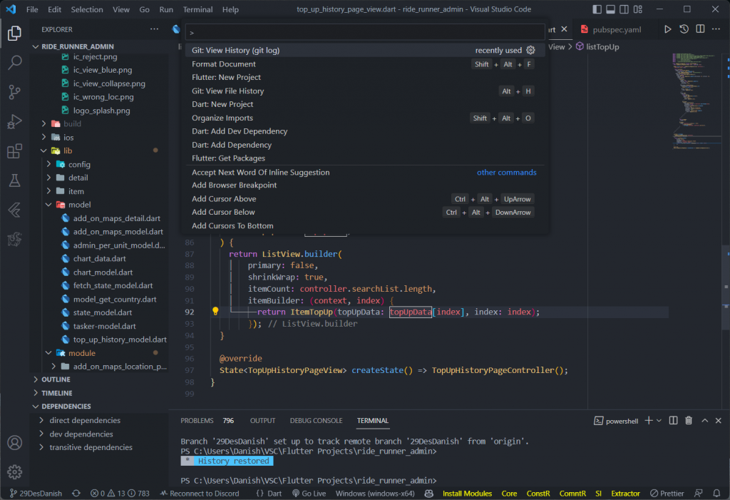Click the lightbulb code action on line 92
This screenshot has height=500, width=730.
[x=215, y=312]
